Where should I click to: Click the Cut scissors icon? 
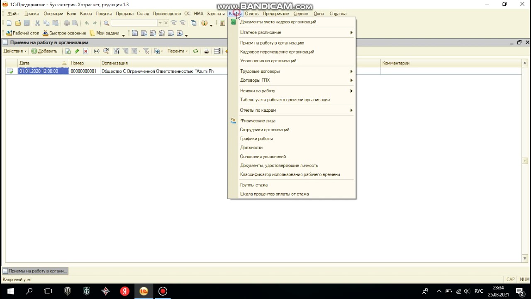click(37, 23)
